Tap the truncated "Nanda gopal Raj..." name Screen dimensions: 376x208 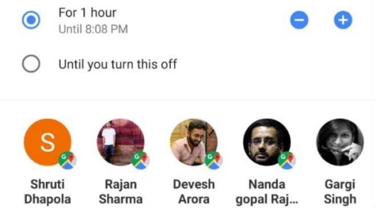(x=267, y=192)
